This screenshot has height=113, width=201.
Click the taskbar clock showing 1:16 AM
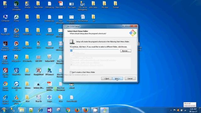[193, 110]
